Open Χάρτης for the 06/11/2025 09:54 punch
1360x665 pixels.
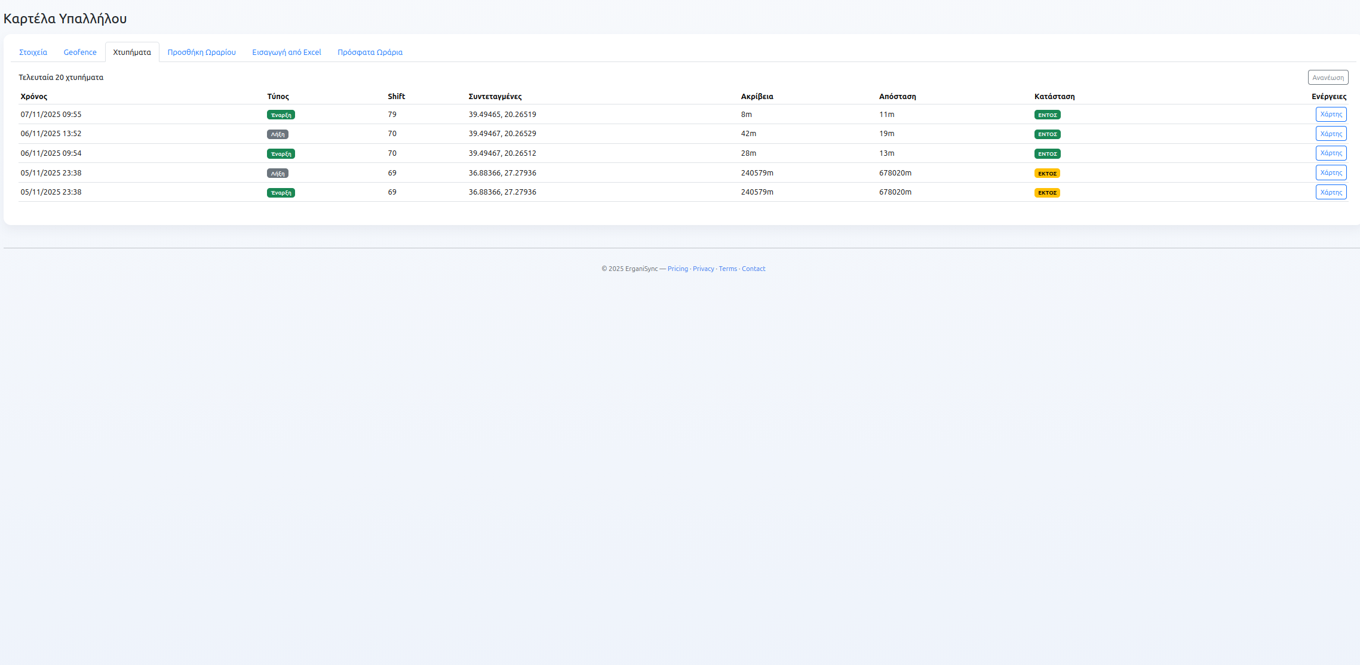point(1331,153)
